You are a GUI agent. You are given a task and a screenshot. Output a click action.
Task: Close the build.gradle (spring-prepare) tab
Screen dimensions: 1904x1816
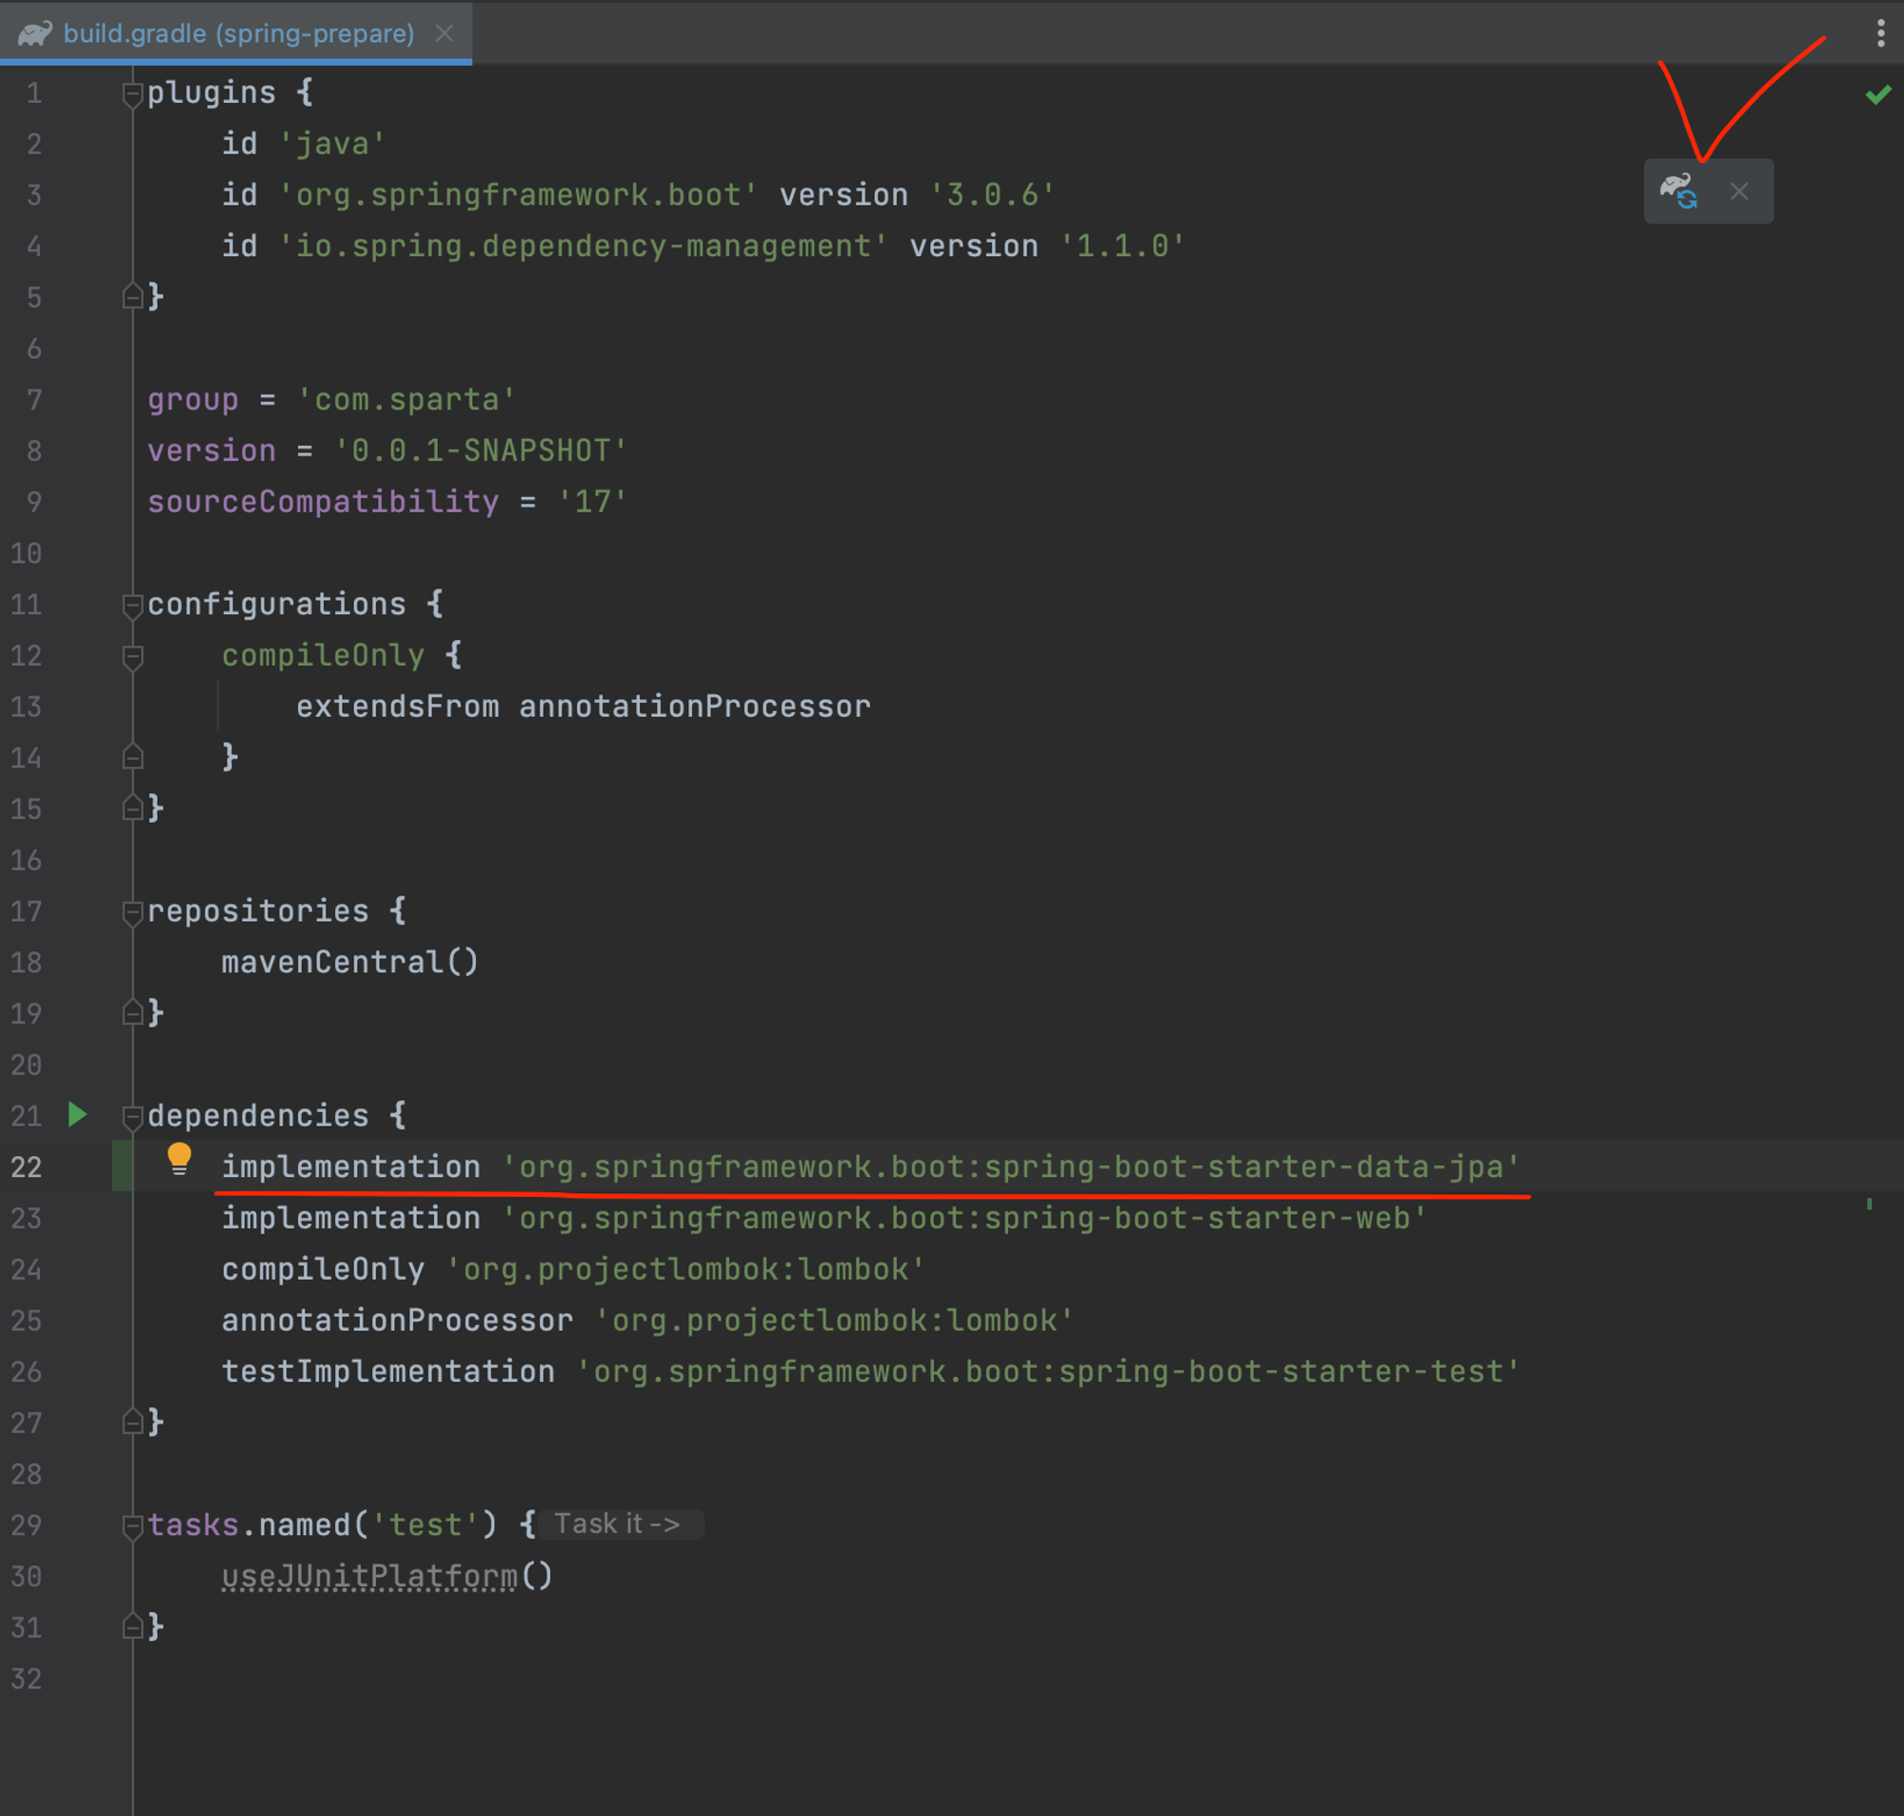click(x=444, y=34)
